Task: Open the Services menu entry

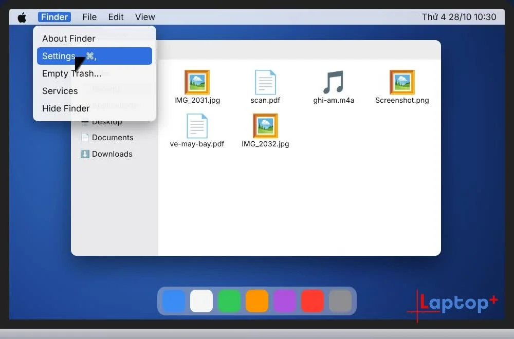Action: pos(95,91)
